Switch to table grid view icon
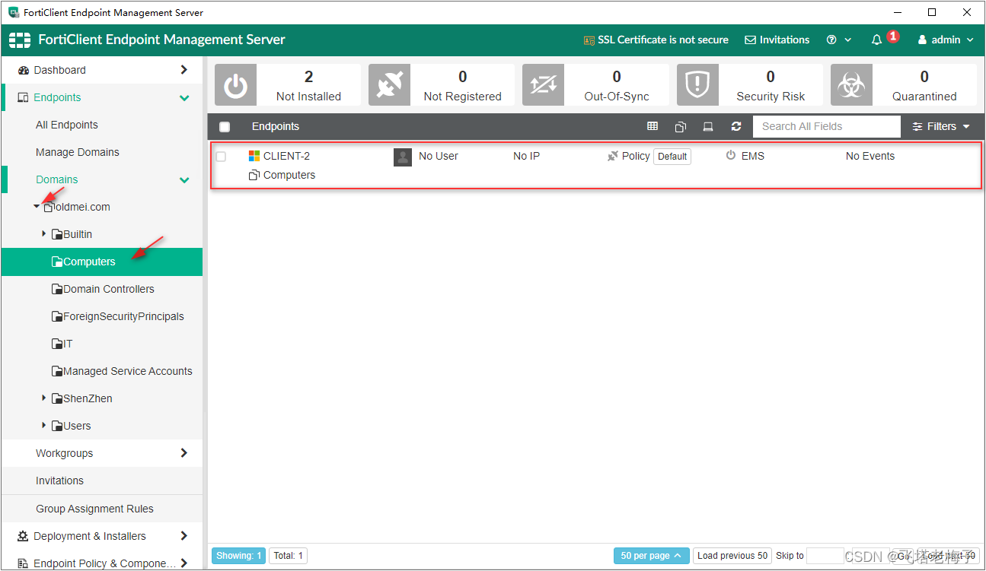The width and height of the screenshot is (986, 571). click(x=653, y=126)
